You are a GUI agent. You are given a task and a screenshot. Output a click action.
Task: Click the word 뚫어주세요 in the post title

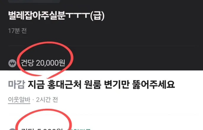pyautogui.click(x=154, y=84)
